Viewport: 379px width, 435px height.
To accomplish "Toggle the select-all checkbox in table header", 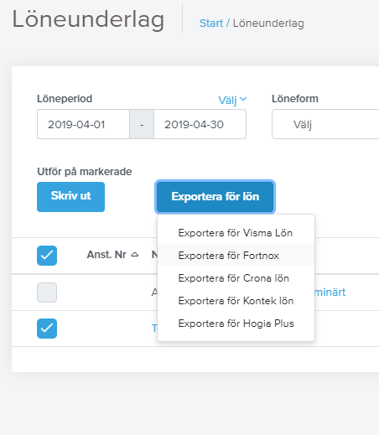I will point(47,256).
